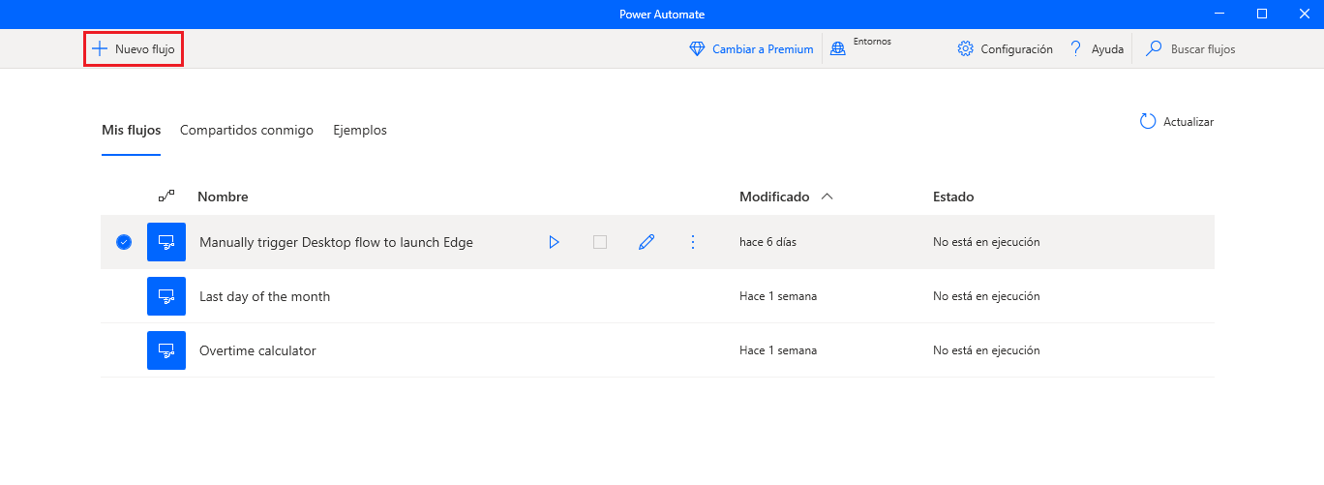This screenshot has width=1324, height=485.
Task: Uncheck the Manually trigger Desktop flow checkbox
Action: pos(124,242)
